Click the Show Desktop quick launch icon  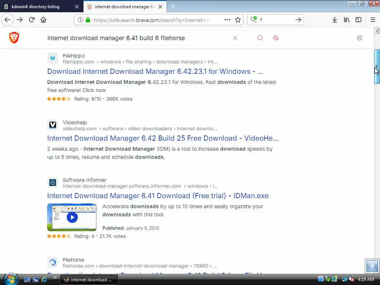coord(27,280)
